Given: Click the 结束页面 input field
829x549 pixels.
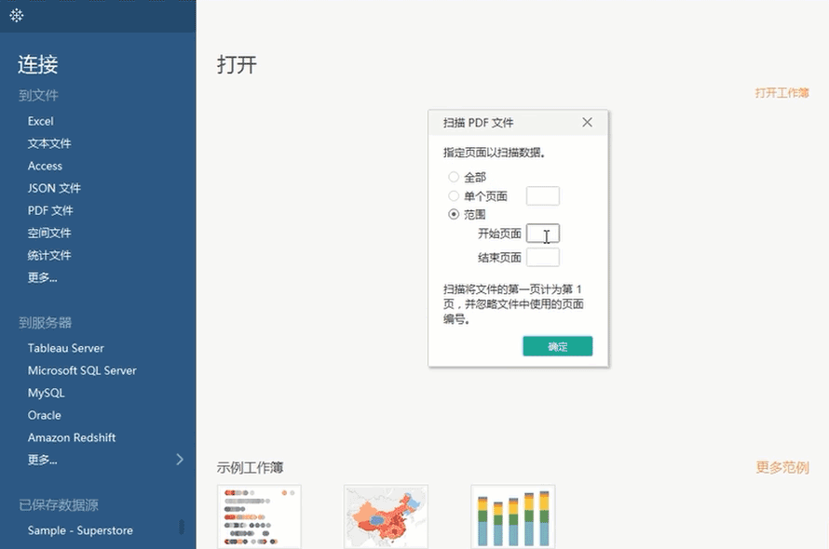Looking at the screenshot, I should coord(542,257).
